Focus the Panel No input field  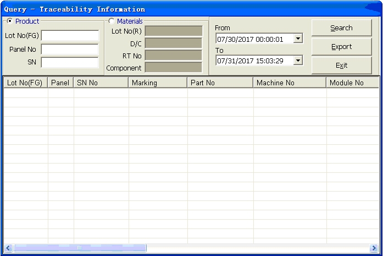tap(70, 49)
